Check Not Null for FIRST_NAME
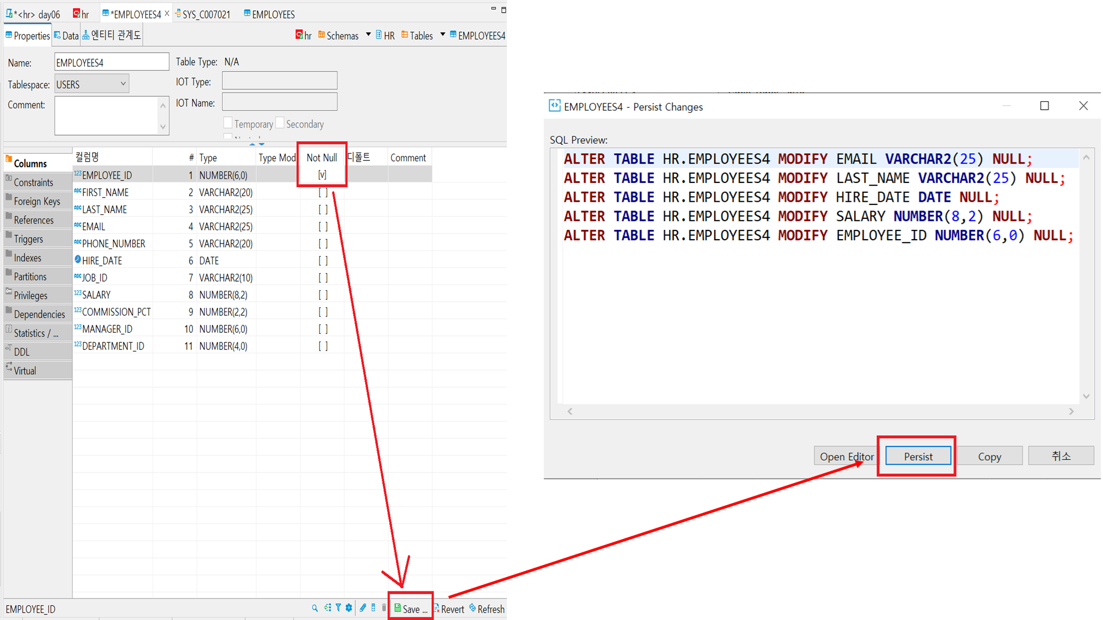 tap(323, 192)
